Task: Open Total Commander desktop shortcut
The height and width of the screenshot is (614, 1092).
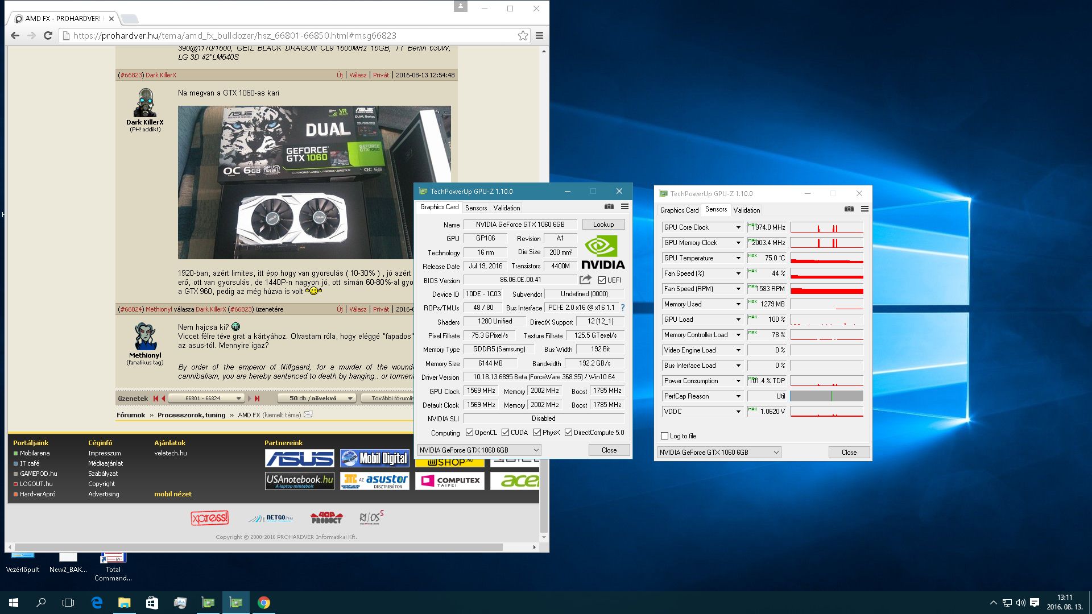Action: click(113, 567)
